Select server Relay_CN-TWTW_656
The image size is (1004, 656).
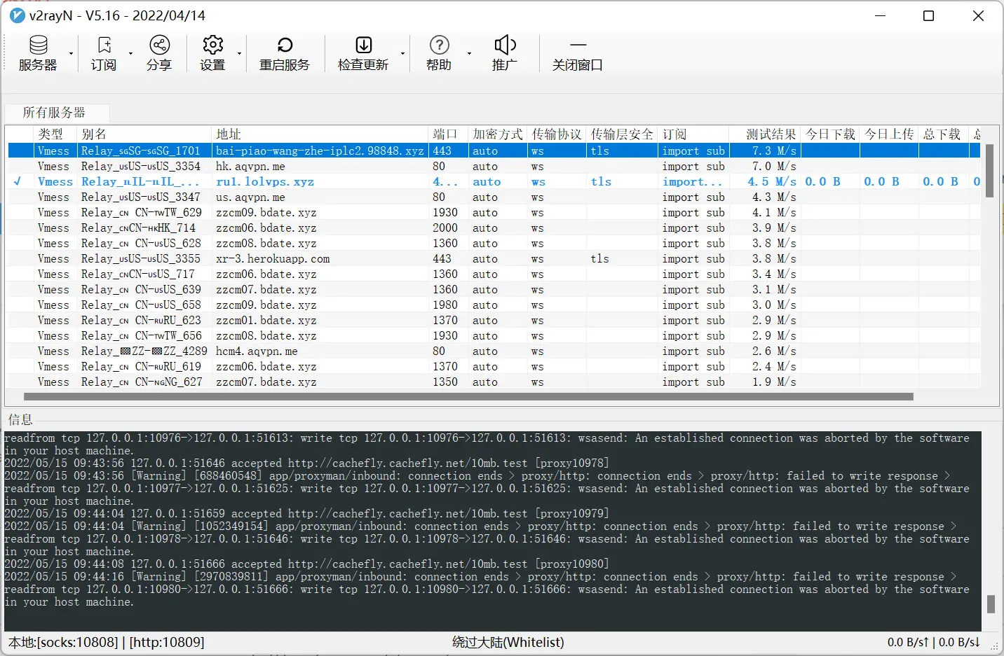pyautogui.click(x=494, y=335)
